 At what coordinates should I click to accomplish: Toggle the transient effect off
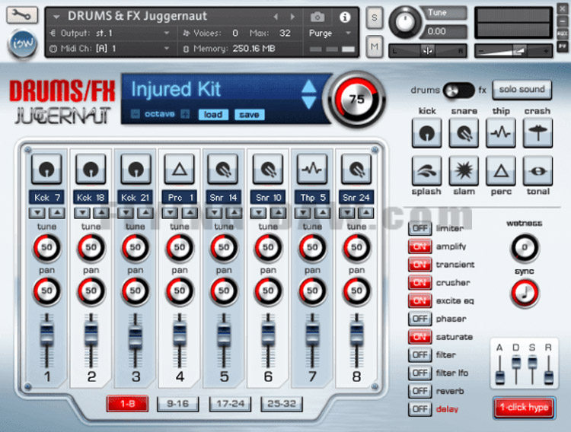tap(419, 265)
